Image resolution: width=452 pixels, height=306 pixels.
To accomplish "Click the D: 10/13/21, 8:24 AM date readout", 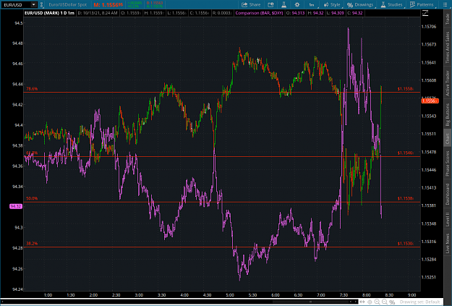I will [x=98, y=13].
